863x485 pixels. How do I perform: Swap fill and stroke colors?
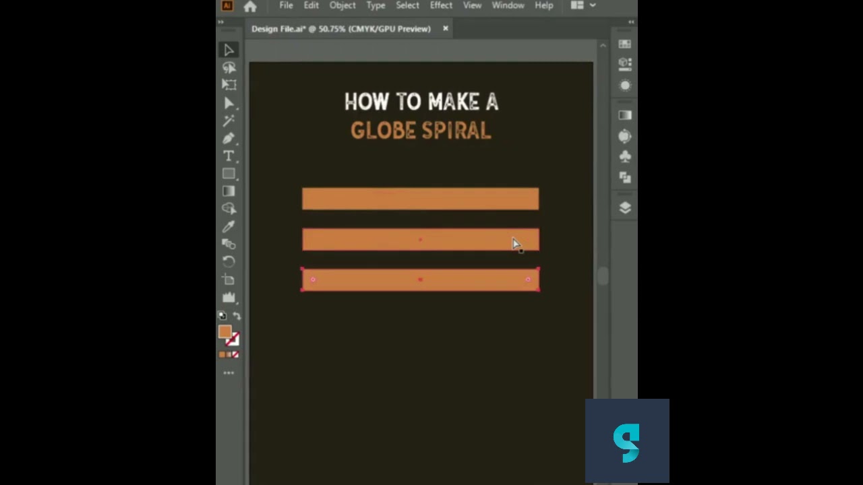[236, 315]
